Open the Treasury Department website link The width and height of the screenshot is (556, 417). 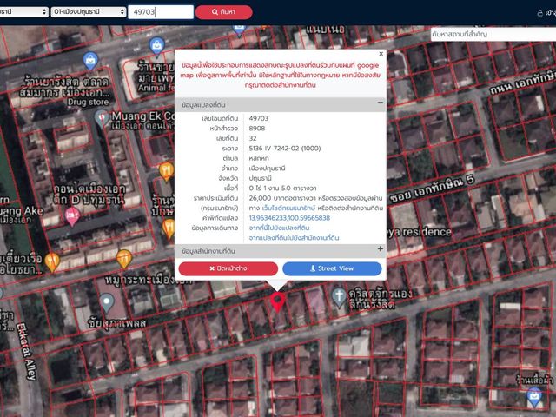click(288, 208)
